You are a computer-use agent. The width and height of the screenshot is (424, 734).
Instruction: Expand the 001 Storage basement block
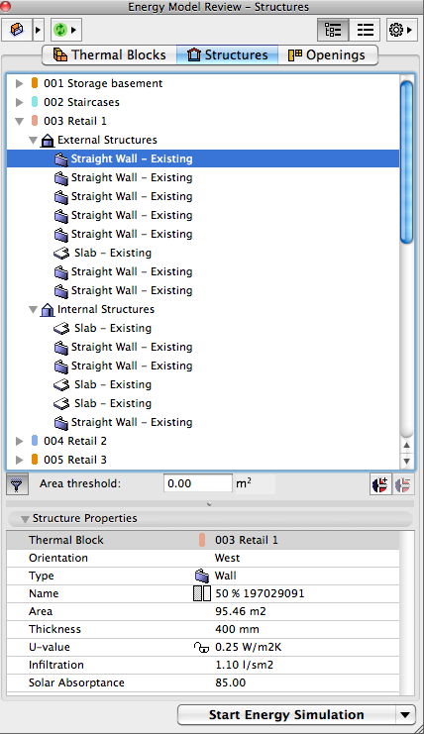point(19,83)
